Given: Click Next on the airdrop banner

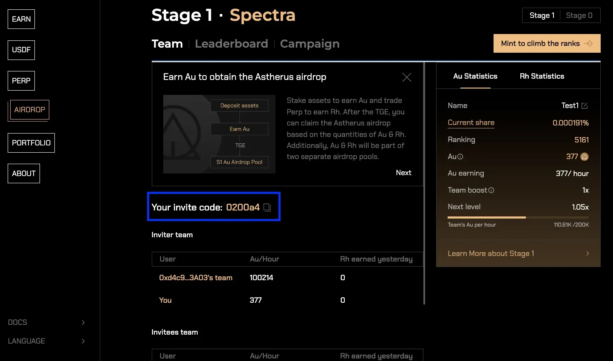Looking at the screenshot, I should (403, 173).
